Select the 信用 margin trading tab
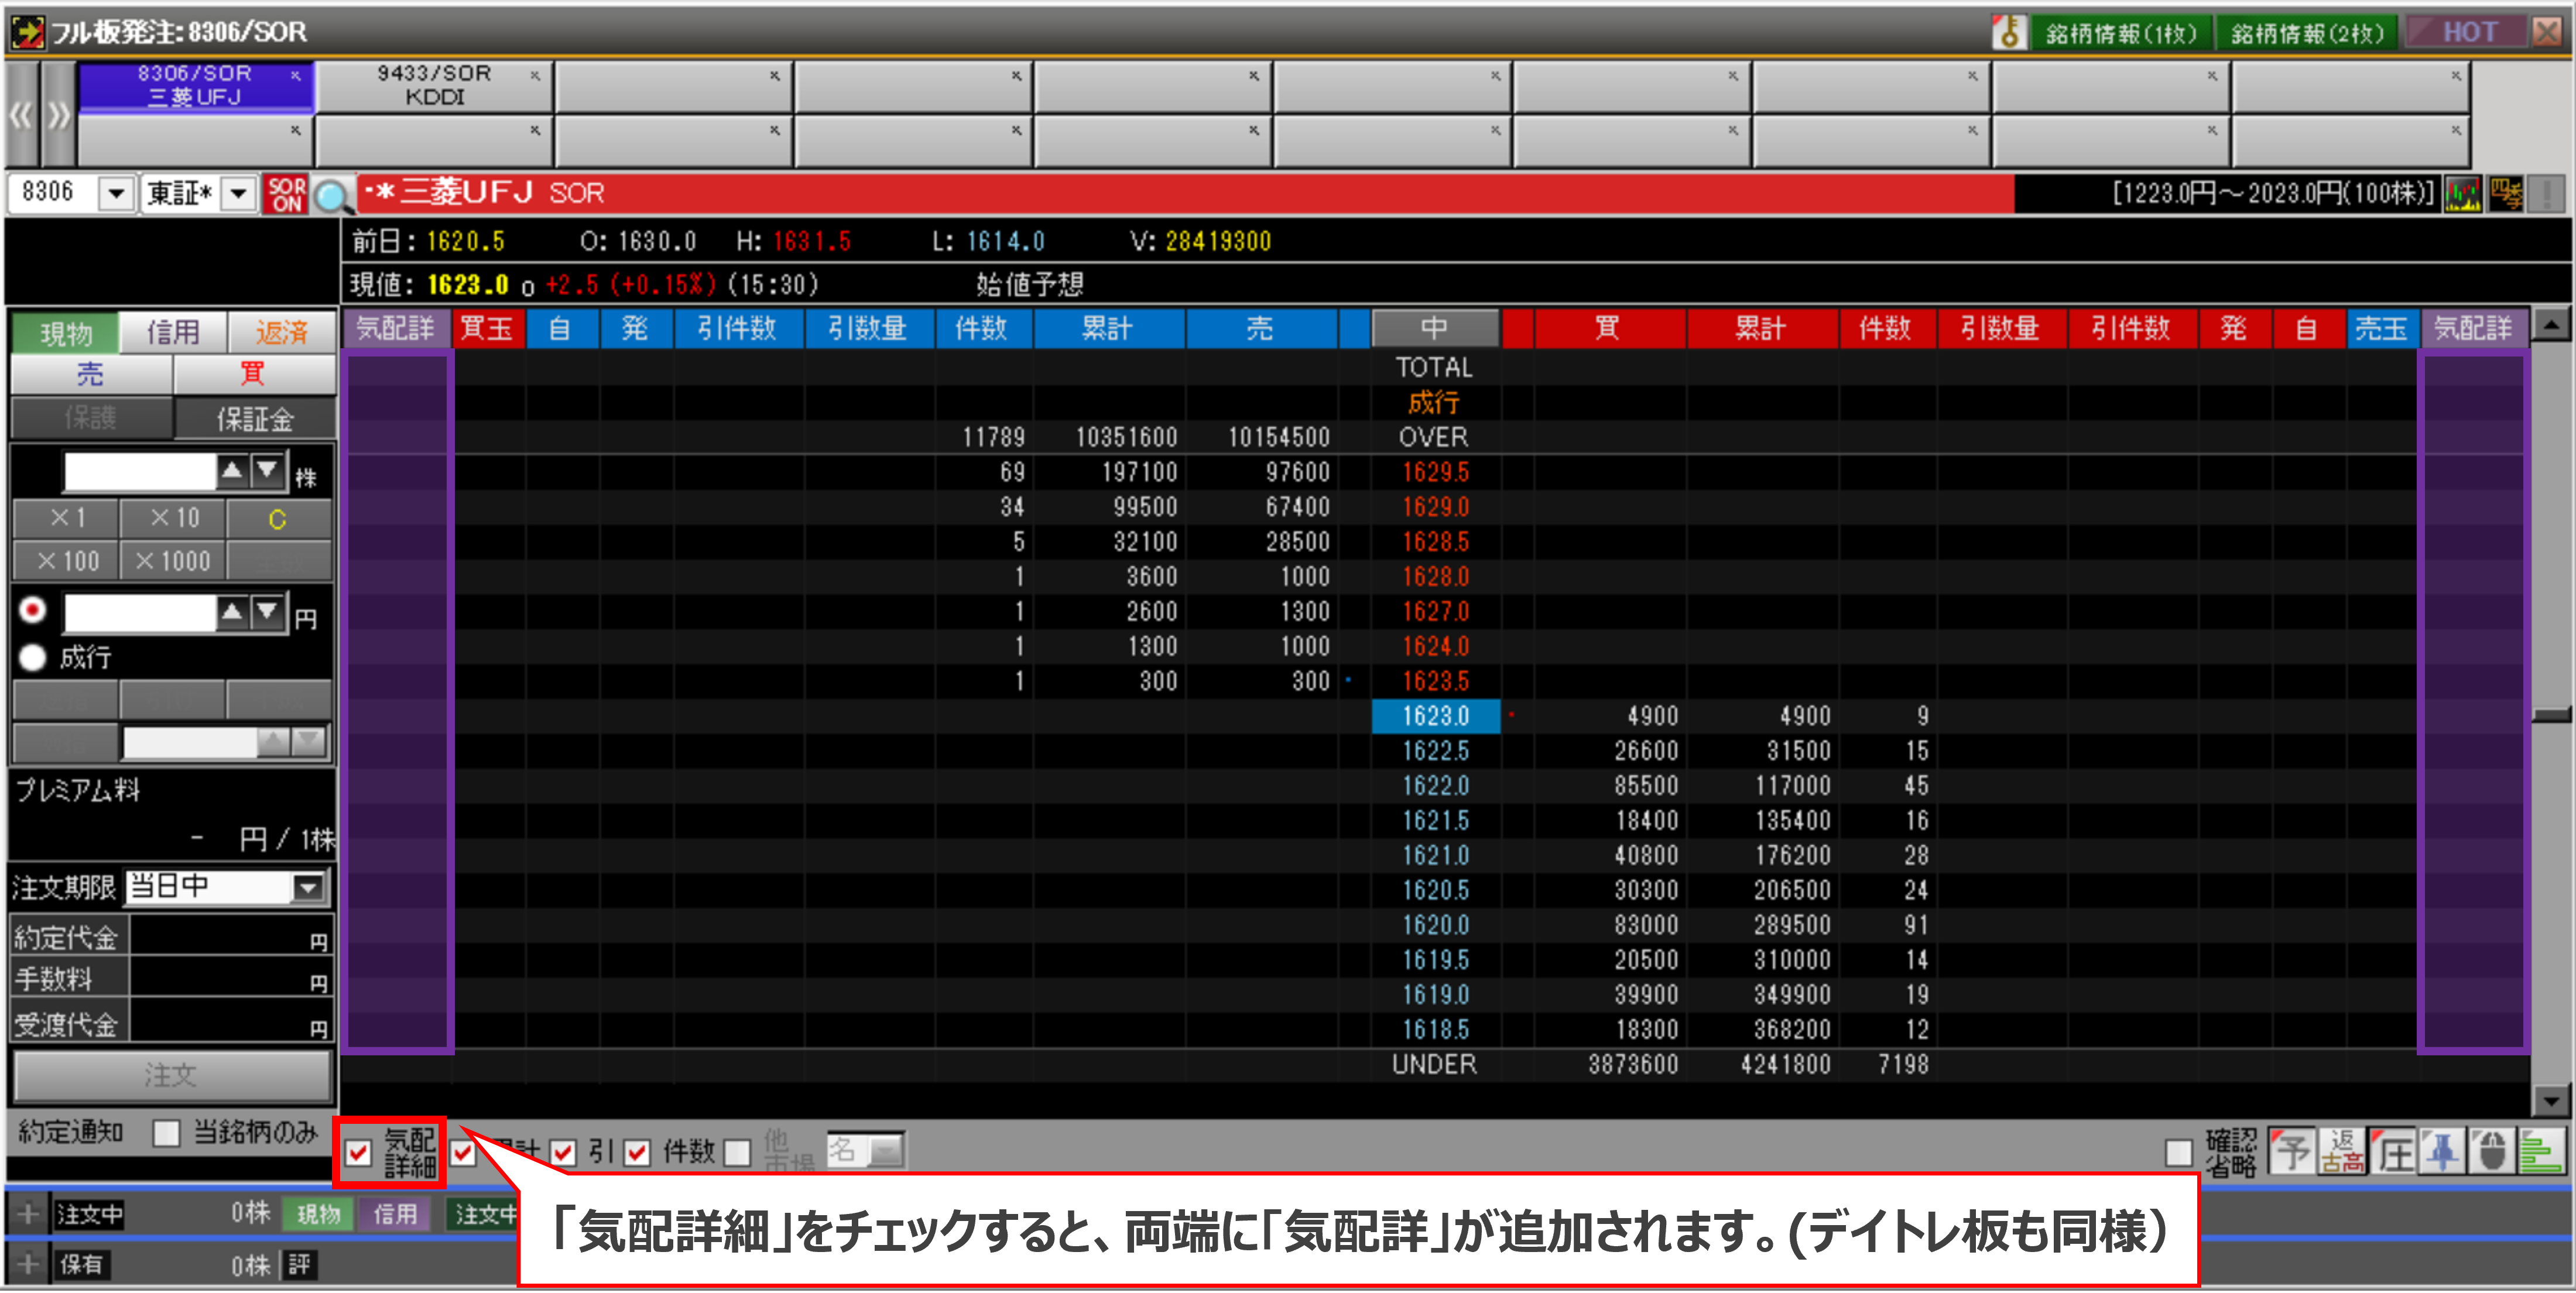The height and width of the screenshot is (1293, 2576). click(173, 332)
